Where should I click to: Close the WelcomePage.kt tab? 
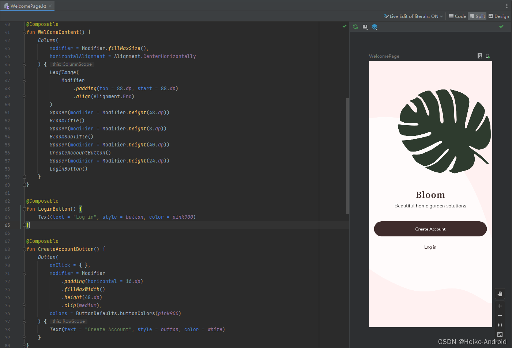[50, 6]
